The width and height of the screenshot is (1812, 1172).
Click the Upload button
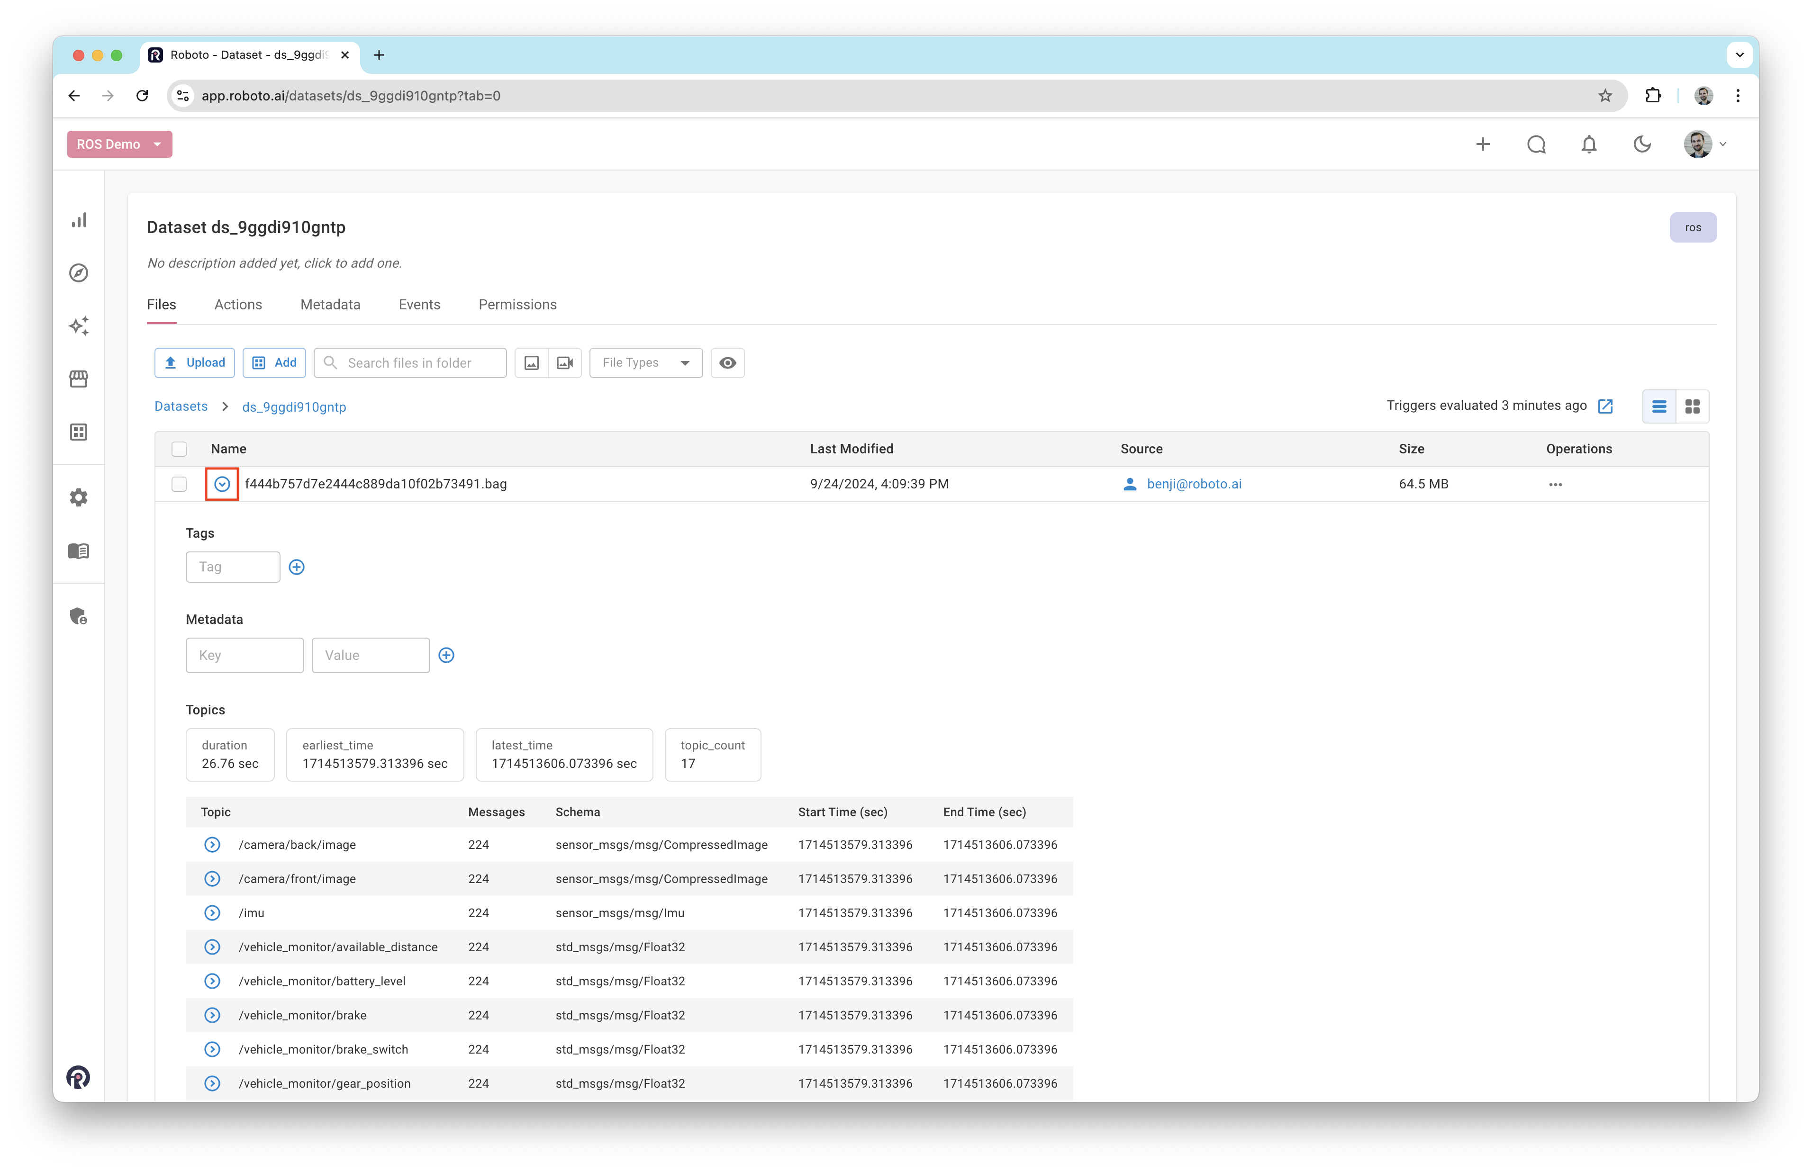tap(195, 363)
